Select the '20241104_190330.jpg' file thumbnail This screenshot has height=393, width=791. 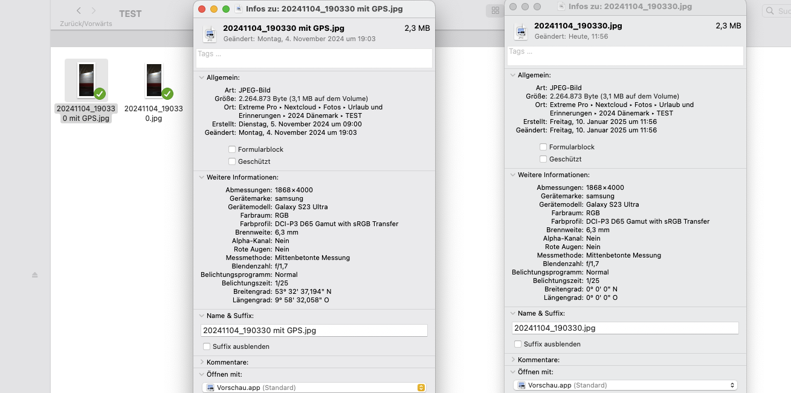coord(154,80)
